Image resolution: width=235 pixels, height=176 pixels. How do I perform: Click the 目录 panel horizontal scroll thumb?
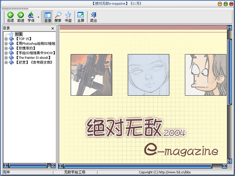(x=28, y=165)
